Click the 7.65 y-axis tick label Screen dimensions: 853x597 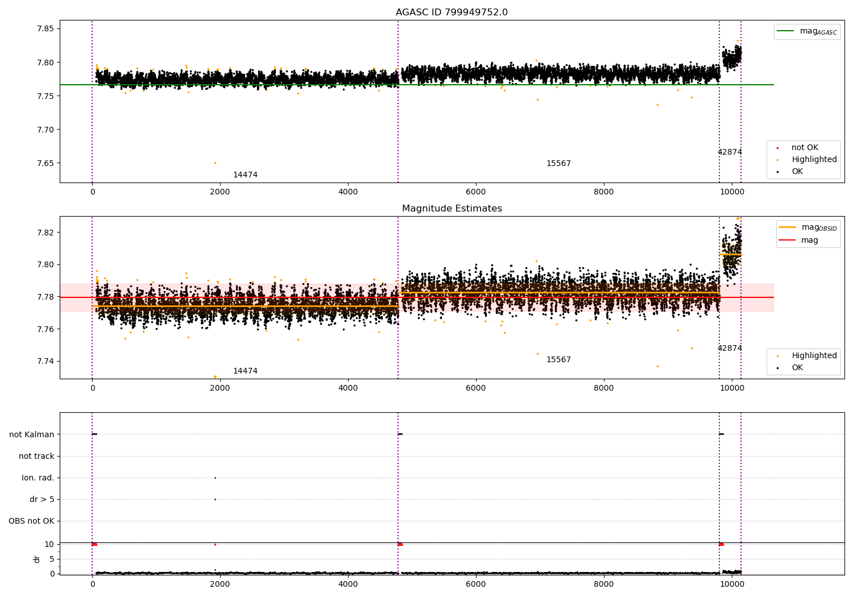(45, 163)
